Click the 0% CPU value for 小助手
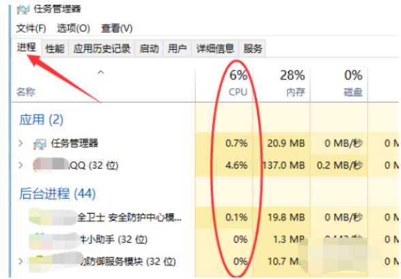 pos(240,239)
